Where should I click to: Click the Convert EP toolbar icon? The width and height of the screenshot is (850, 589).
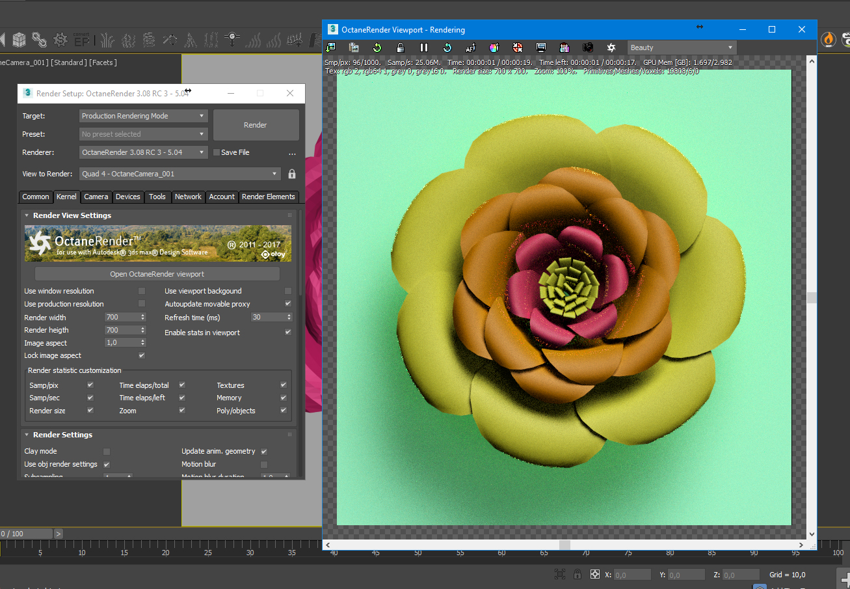click(x=81, y=40)
